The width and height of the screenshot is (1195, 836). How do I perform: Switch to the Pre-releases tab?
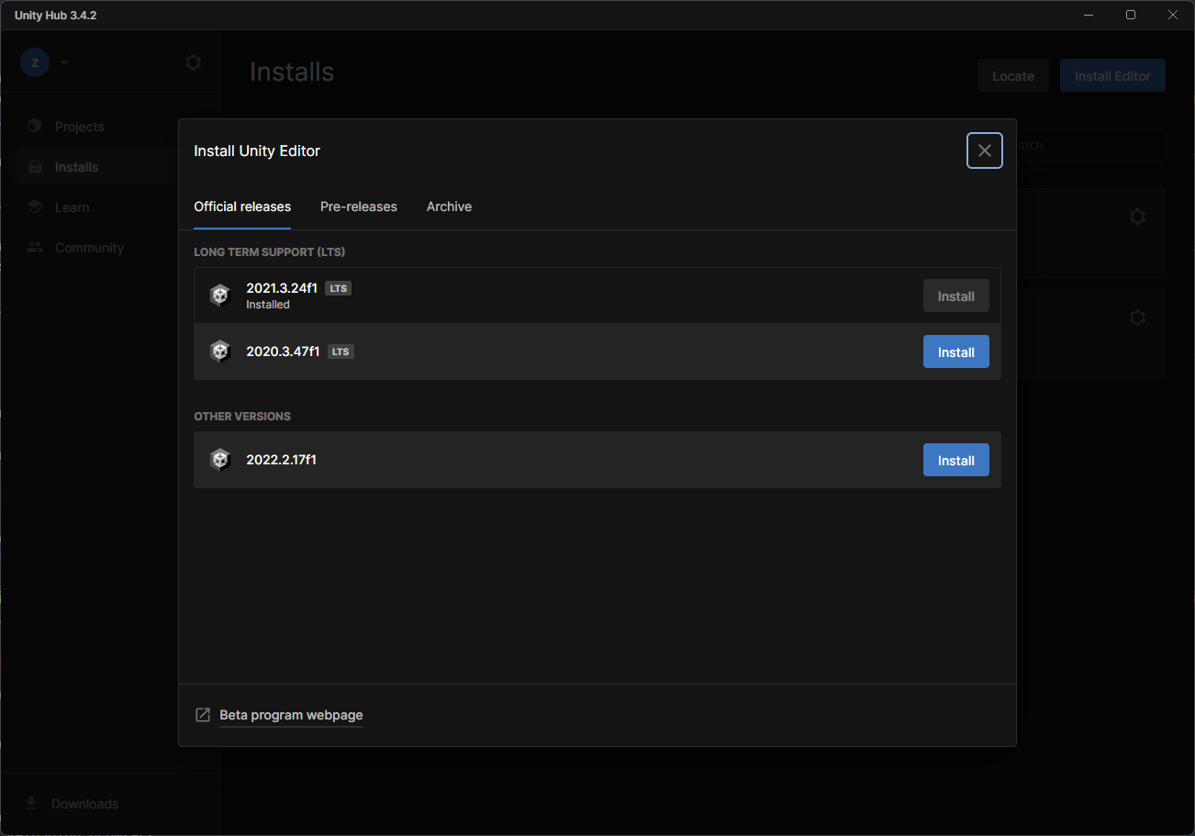tap(359, 206)
